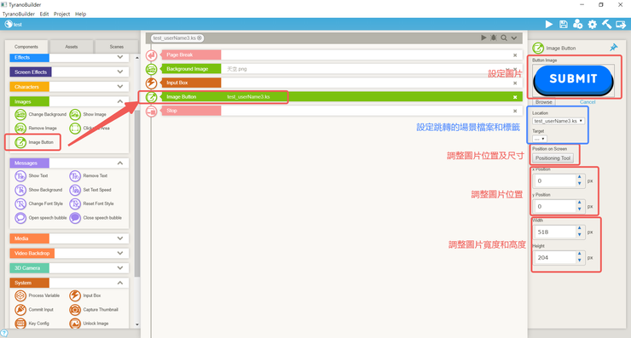Add a Commit Input component

(34, 310)
